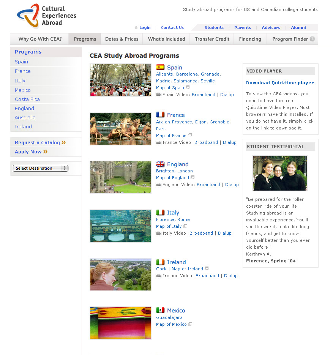This screenshot has width=333, height=355.
Task: Click the Spain flag icon
Action: pyautogui.click(x=160, y=67)
